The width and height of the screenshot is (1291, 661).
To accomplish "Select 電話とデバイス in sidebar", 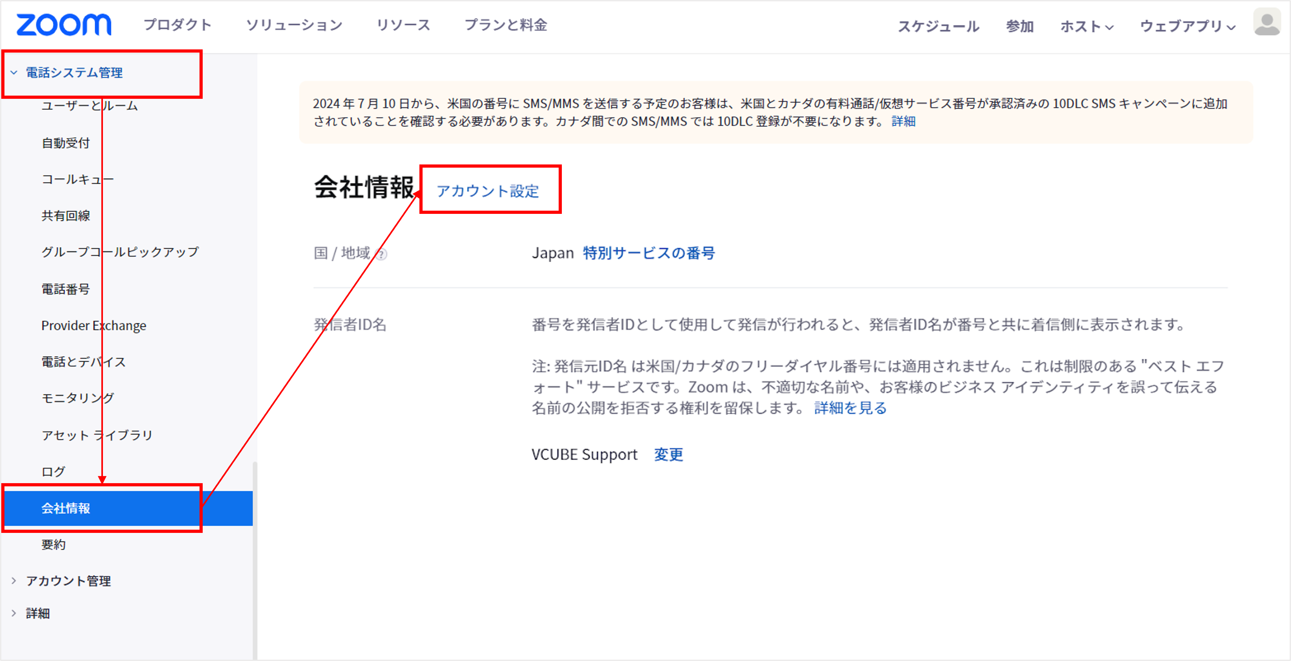I will pos(84,362).
